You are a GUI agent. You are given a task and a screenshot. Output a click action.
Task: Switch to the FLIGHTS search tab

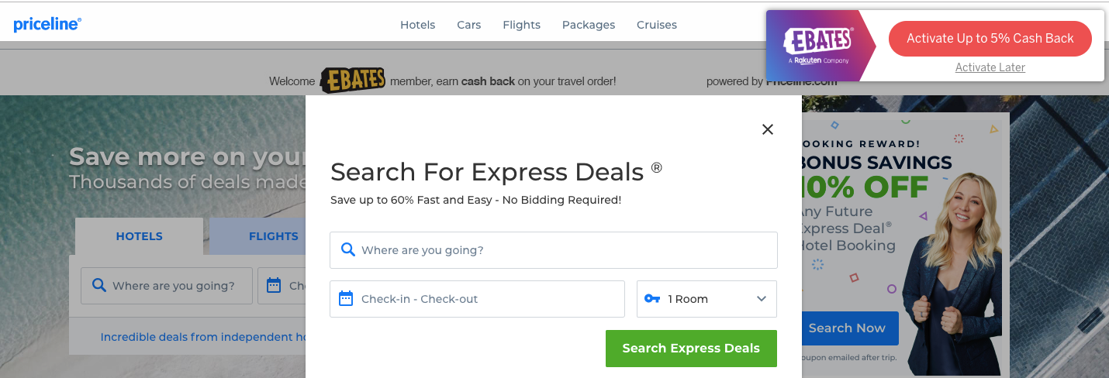(273, 236)
